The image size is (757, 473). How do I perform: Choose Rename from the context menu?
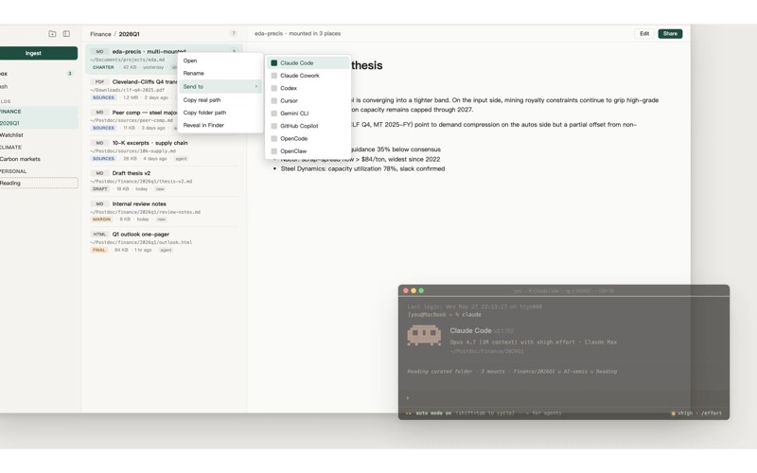(220, 74)
